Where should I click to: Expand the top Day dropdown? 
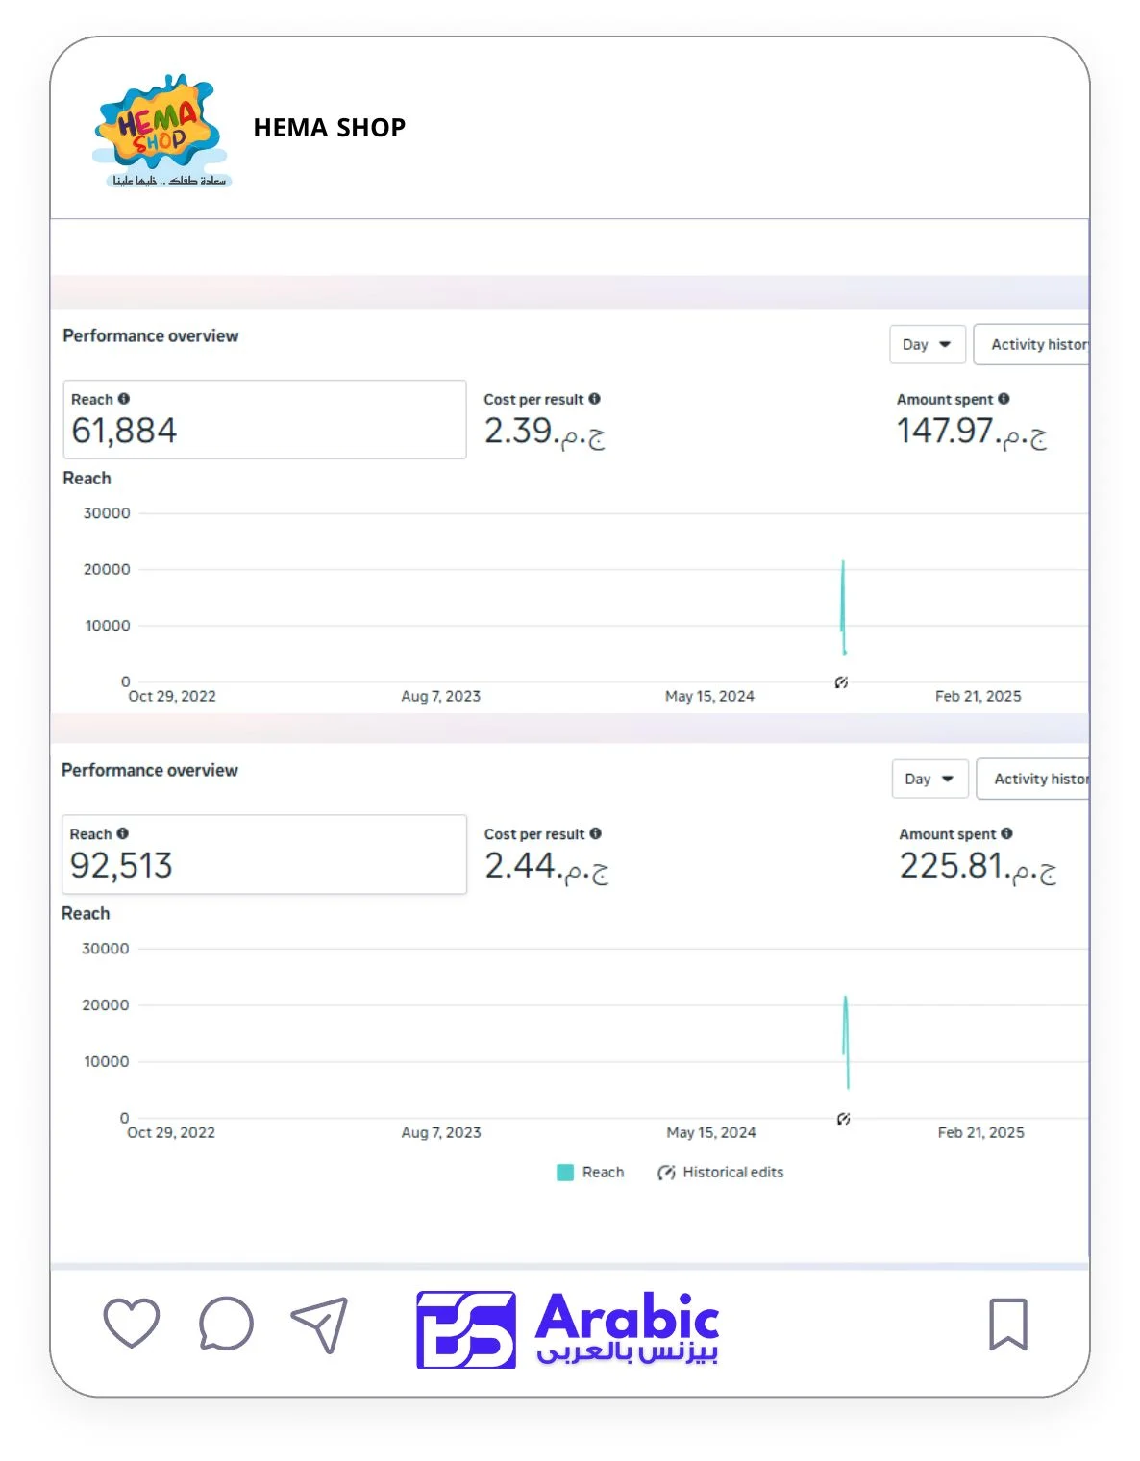[x=927, y=344]
